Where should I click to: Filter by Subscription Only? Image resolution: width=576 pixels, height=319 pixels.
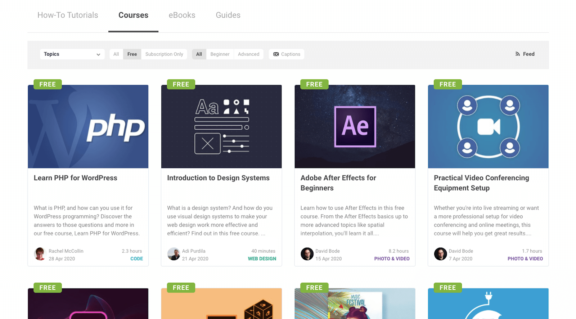coord(164,54)
